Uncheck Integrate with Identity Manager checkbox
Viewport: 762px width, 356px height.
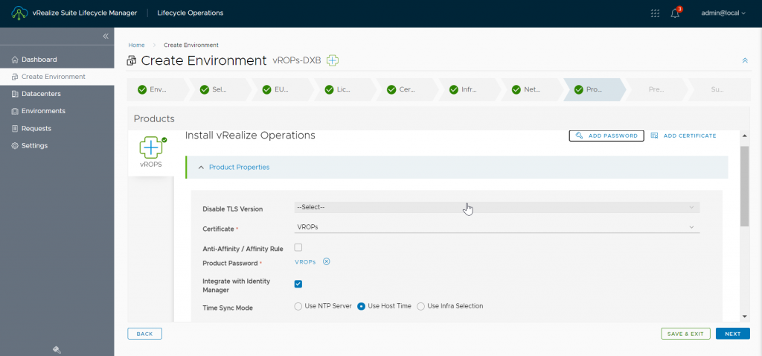(298, 284)
